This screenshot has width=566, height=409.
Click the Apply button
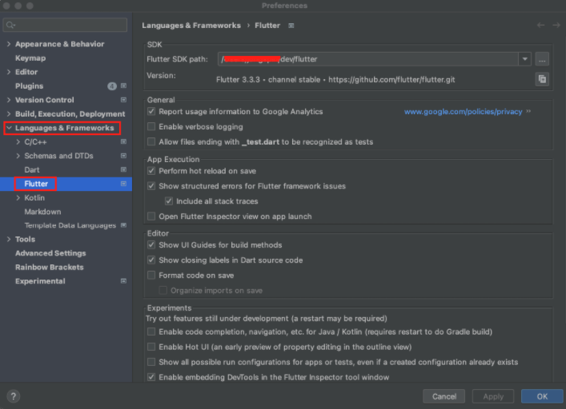click(x=493, y=396)
